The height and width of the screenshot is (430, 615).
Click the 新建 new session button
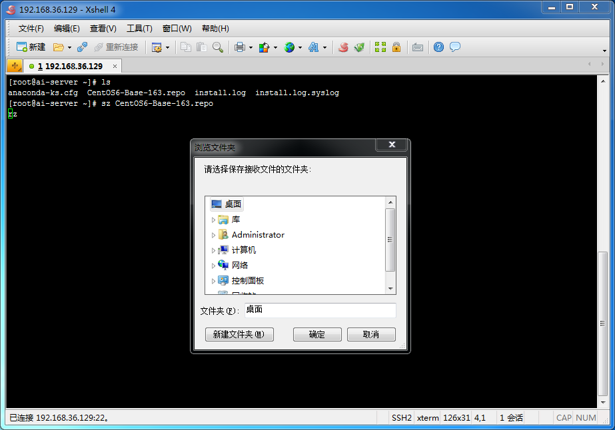click(31, 47)
